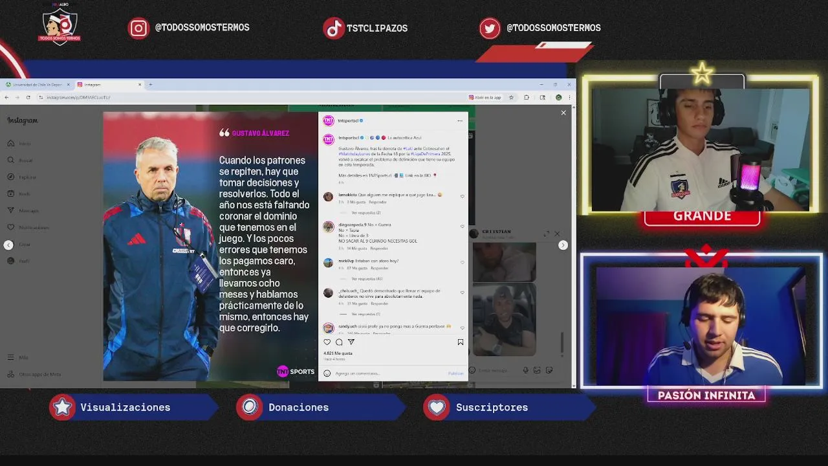Expand the 43 replies under mwkl0vp
Screen dimensions: 828x466
point(367,279)
